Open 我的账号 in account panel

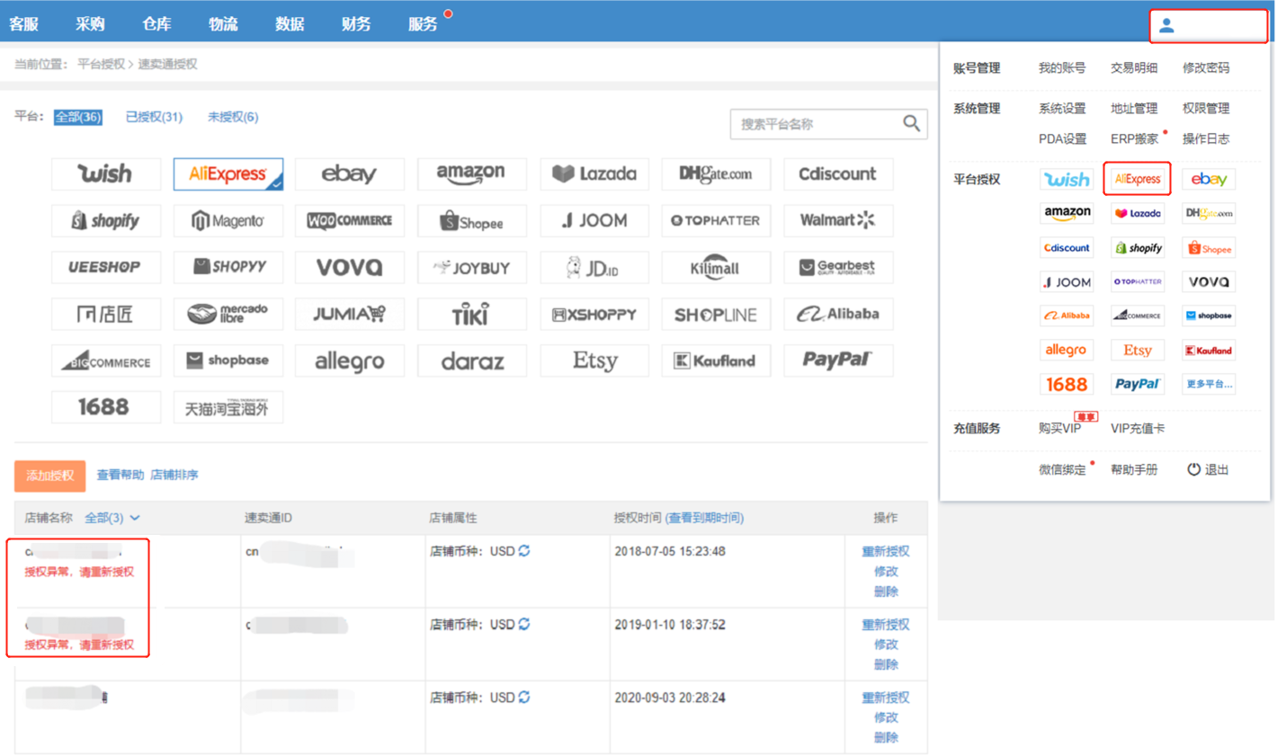click(x=1062, y=67)
